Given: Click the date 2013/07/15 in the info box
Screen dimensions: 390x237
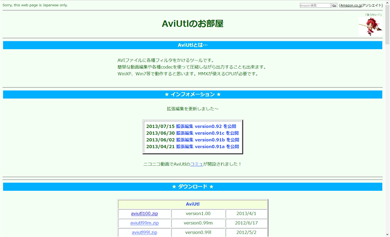Looking at the screenshot, I should point(160,127).
